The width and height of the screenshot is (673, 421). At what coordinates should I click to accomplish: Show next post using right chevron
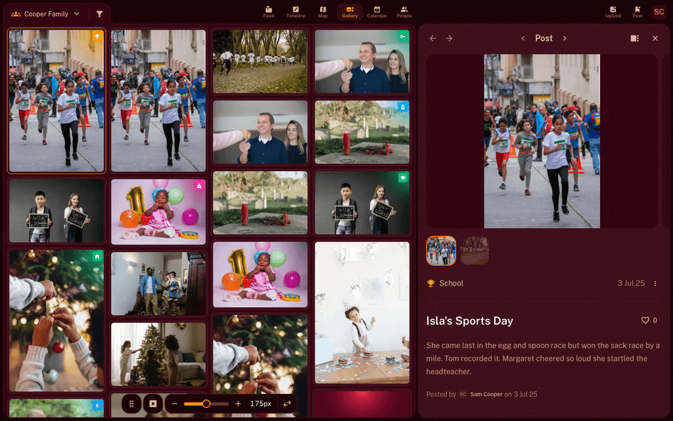[565, 39]
